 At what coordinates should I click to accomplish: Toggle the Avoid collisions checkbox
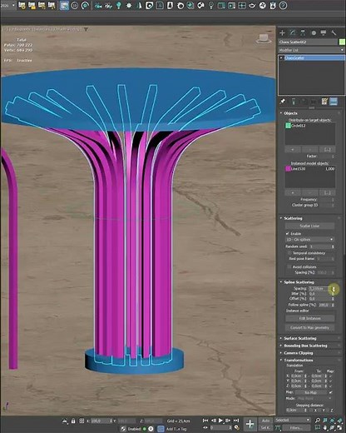pyautogui.click(x=289, y=266)
